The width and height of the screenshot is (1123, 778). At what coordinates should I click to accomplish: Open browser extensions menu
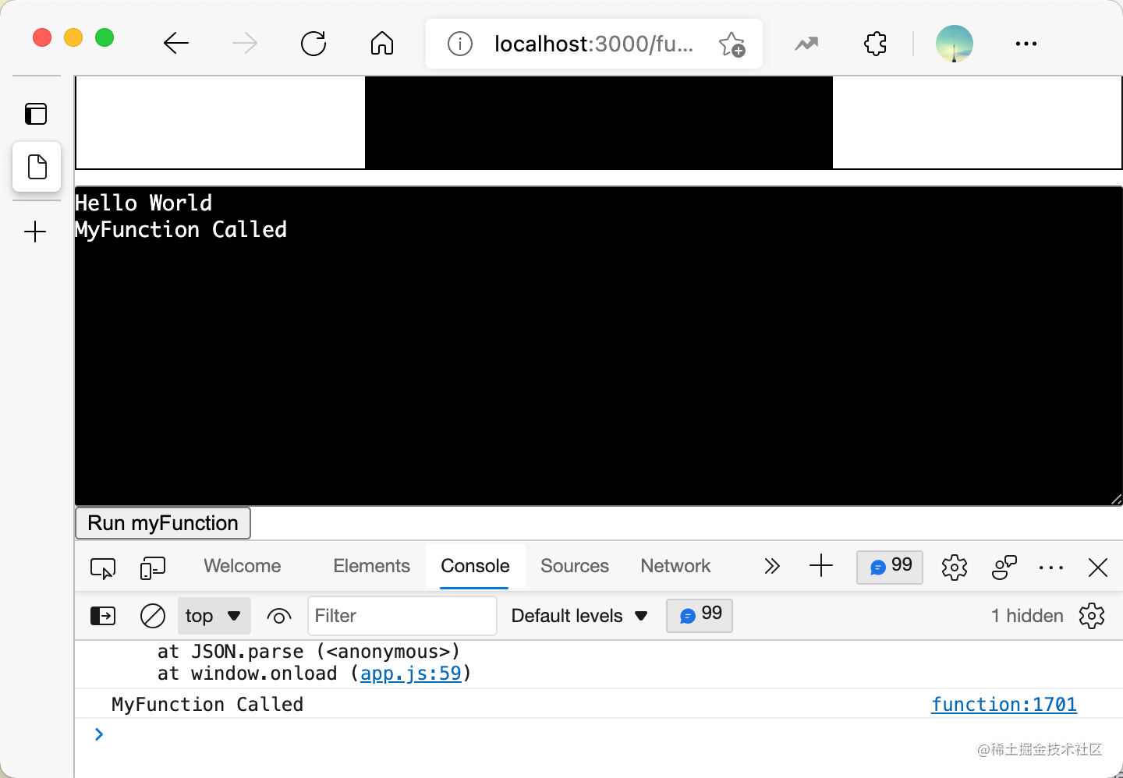click(876, 44)
